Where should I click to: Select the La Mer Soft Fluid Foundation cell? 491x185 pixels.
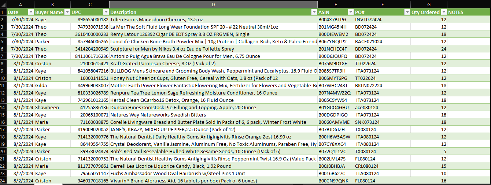click(x=213, y=27)
